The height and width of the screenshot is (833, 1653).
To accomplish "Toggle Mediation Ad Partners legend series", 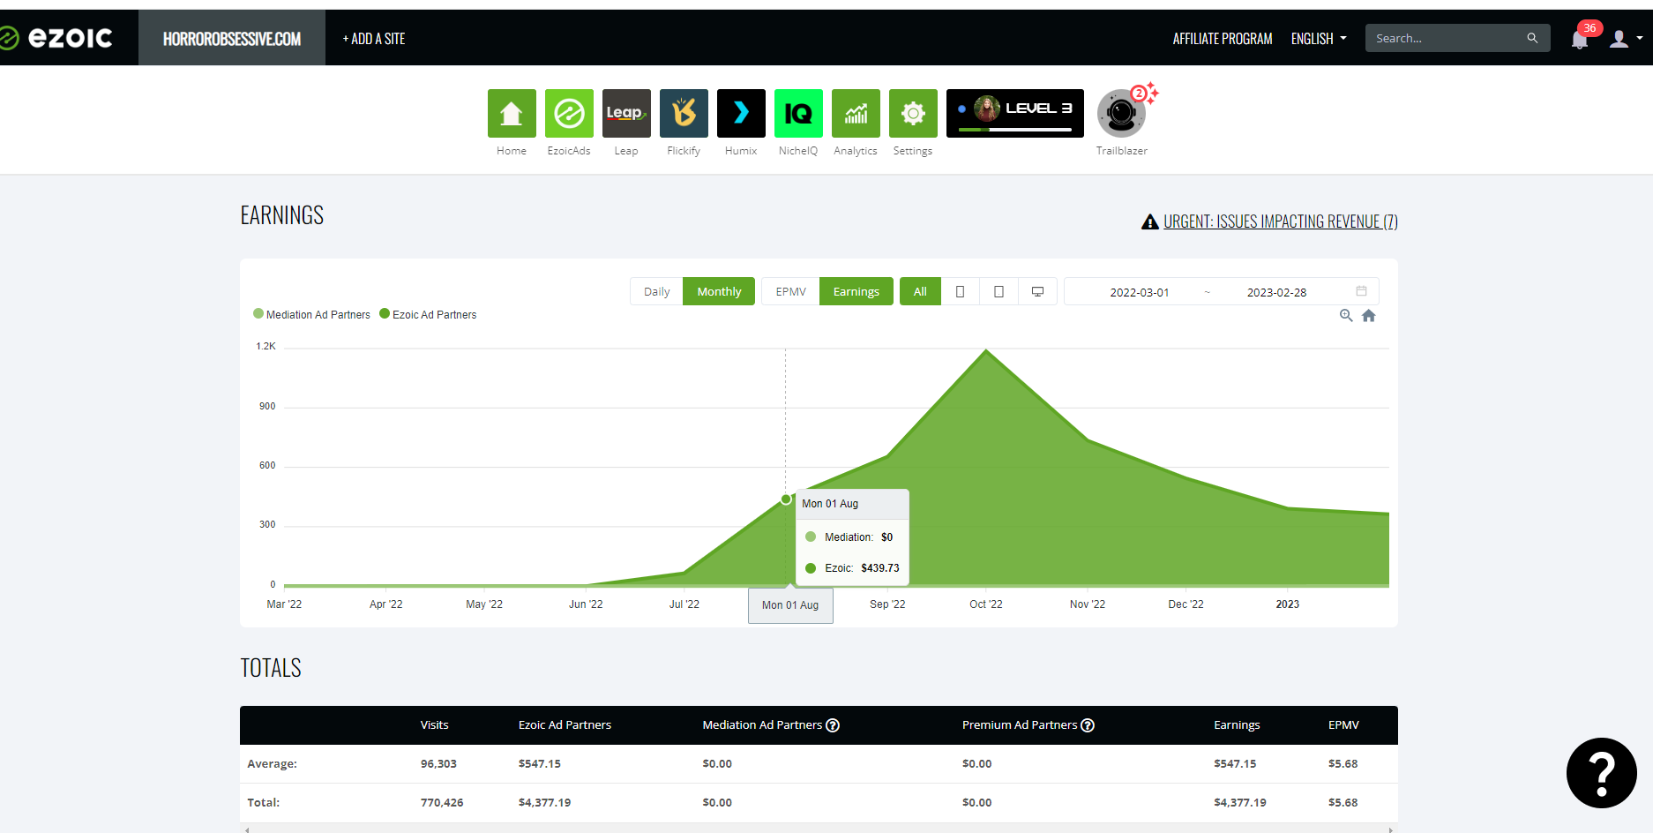I will (311, 314).
